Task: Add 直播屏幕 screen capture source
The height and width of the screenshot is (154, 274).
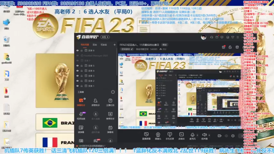Action: pos(146,136)
